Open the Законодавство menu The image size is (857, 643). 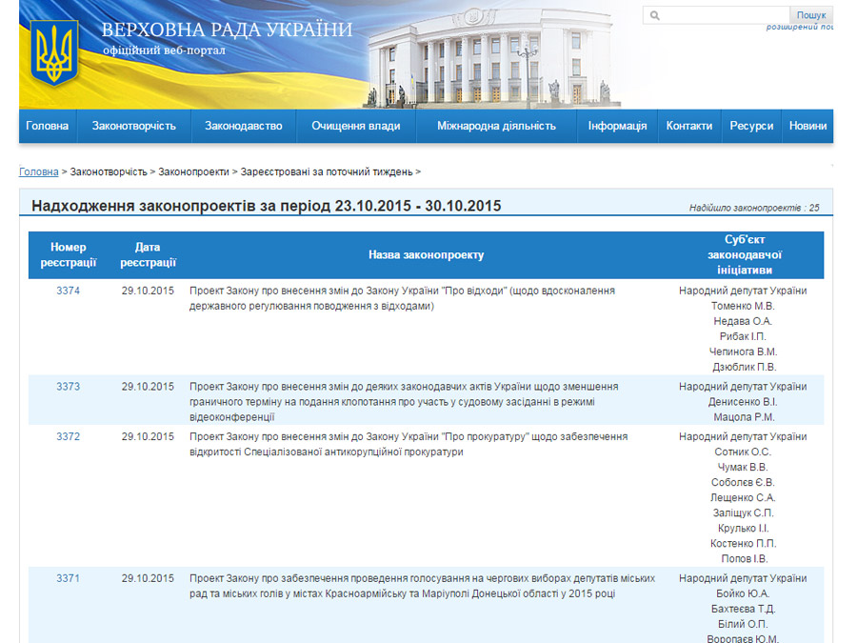tap(244, 126)
